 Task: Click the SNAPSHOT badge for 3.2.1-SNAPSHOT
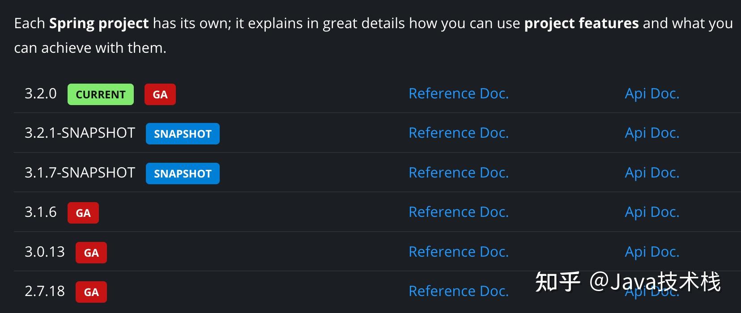click(183, 134)
